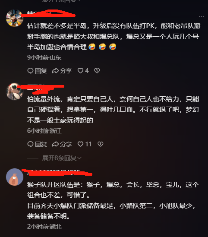Image resolution: width=208 pixels, height=237 pixels.
Task: Open more options menu of first comment
Action: point(202,16)
